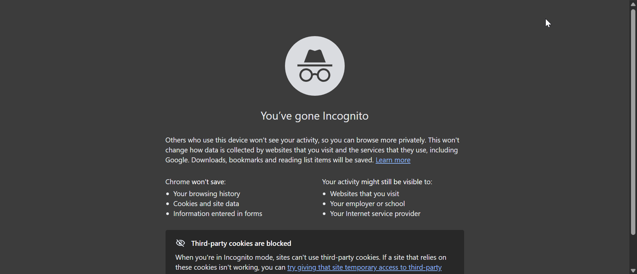The height and width of the screenshot is (274, 637).
Task: Click the scrollbar track below the thumb
Action: point(633,252)
